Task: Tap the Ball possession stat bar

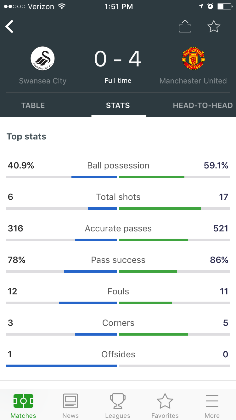Action: point(118,177)
